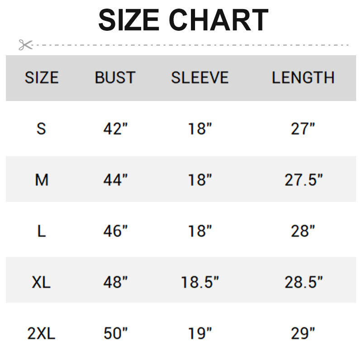Select the 50" bust value
Screen dimensions: 362x362
[115, 334]
